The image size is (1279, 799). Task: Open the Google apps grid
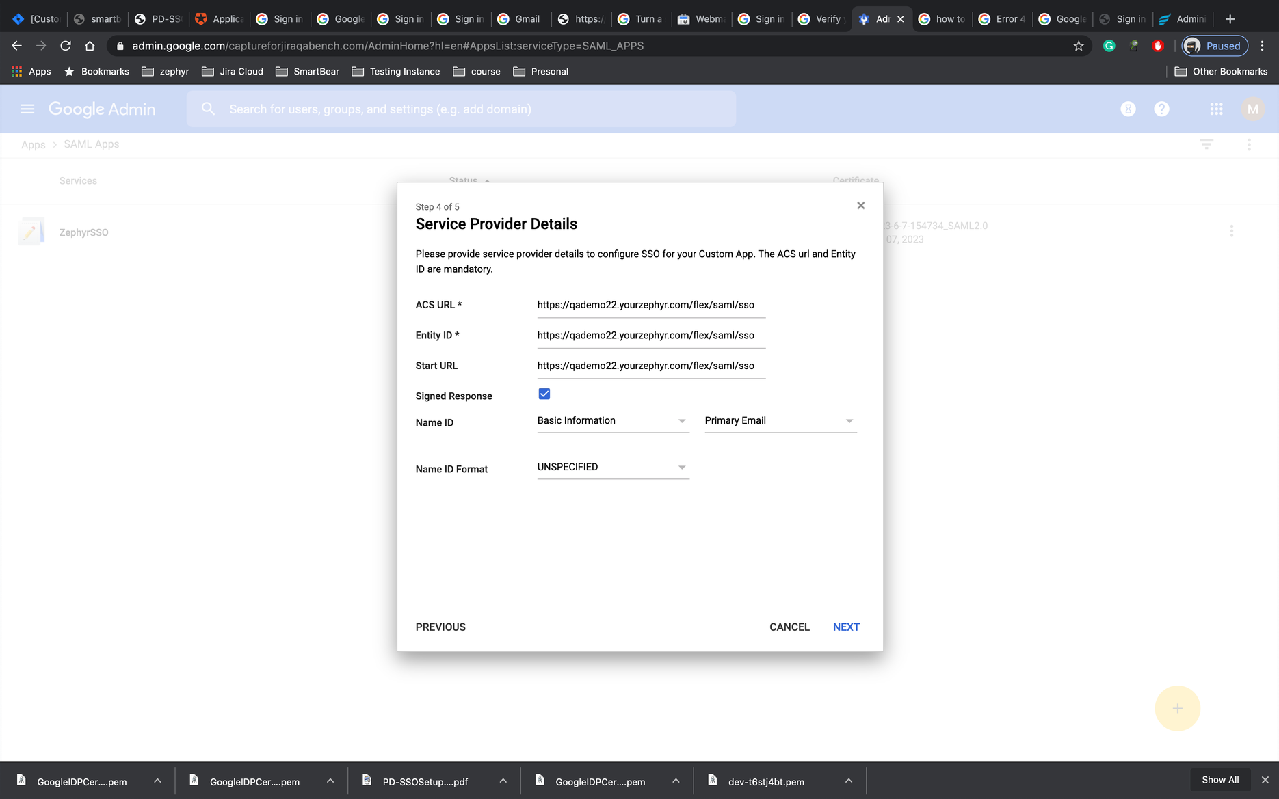(x=1215, y=108)
